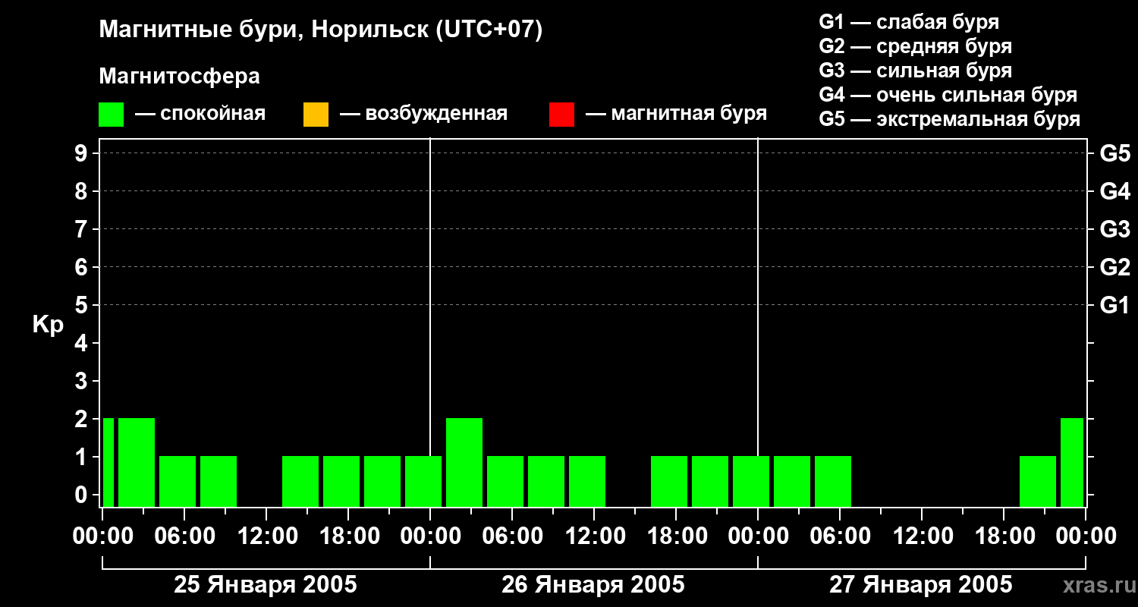The image size is (1138, 607).
Task: Click the 'G3' storm-level axis label
Action: (x=1114, y=229)
